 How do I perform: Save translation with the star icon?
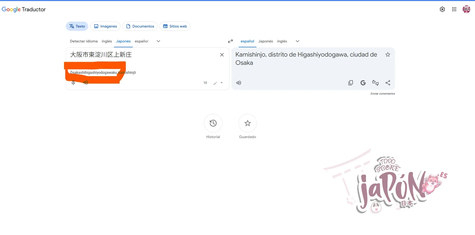coord(388,55)
